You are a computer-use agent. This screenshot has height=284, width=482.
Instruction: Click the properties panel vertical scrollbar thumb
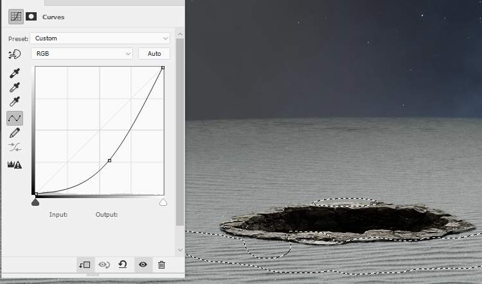click(x=180, y=132)
